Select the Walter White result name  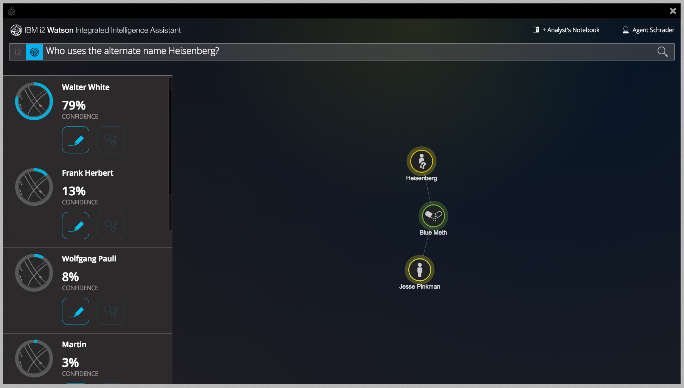click(x=86, y=87)
